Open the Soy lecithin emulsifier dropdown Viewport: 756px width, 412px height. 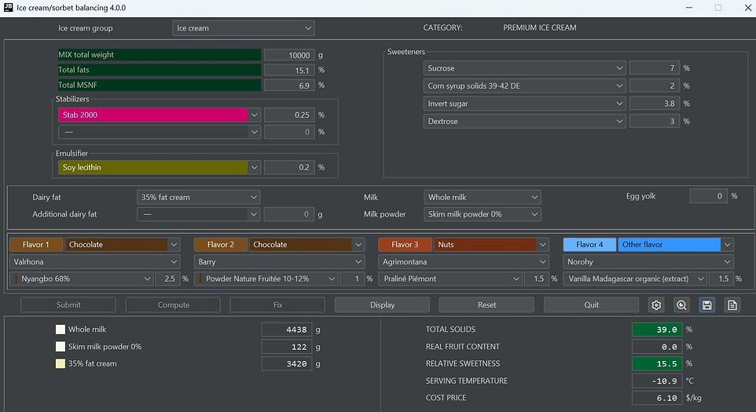point(159,167)
